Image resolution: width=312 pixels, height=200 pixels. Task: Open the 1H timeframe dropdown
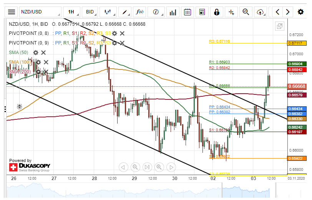pyautogui.click(x=71, y=12)
